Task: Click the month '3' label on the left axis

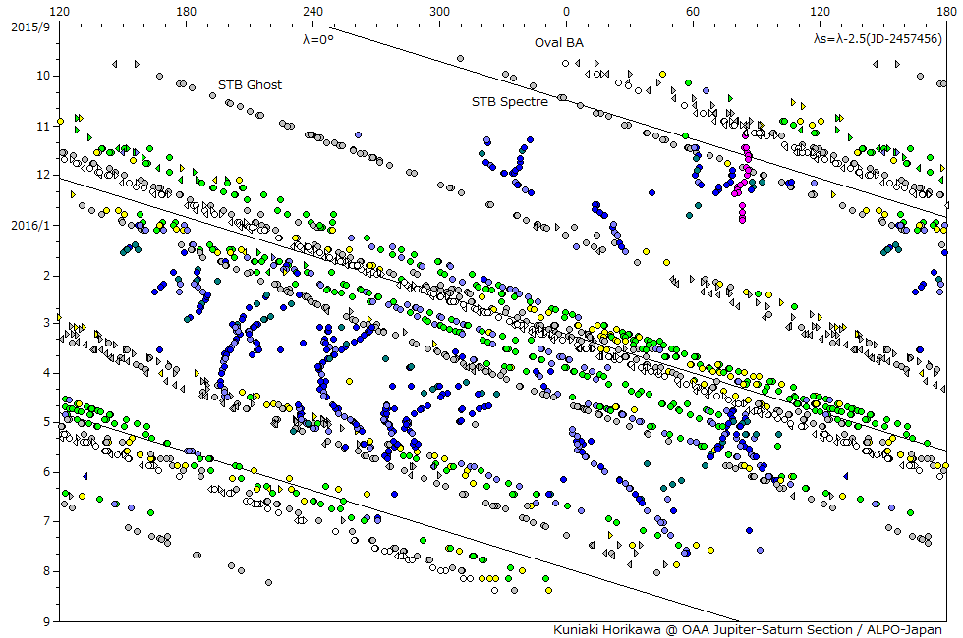Action: point(47,323)
